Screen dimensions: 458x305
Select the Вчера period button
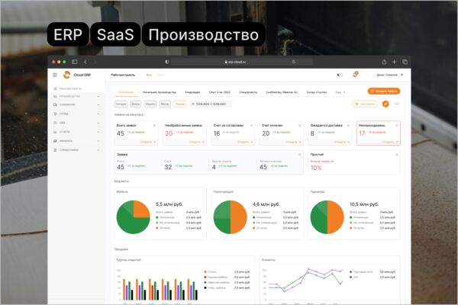(136, 104)
